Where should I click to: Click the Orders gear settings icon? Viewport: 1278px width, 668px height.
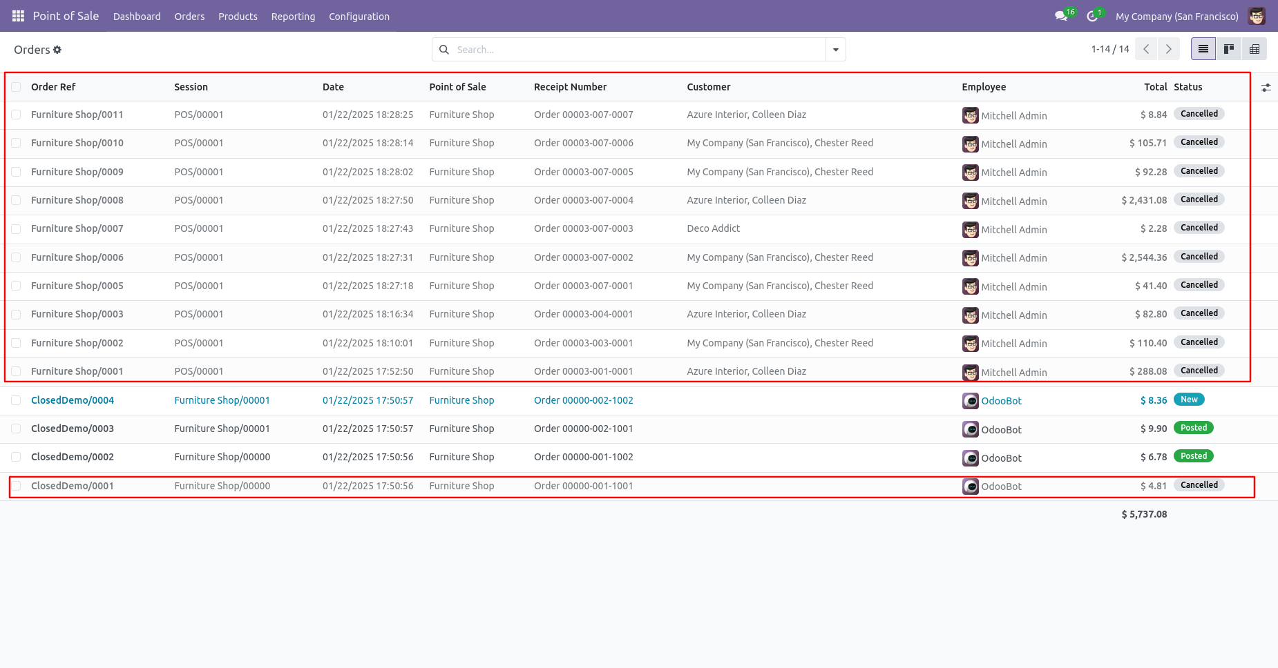point(57,50)
